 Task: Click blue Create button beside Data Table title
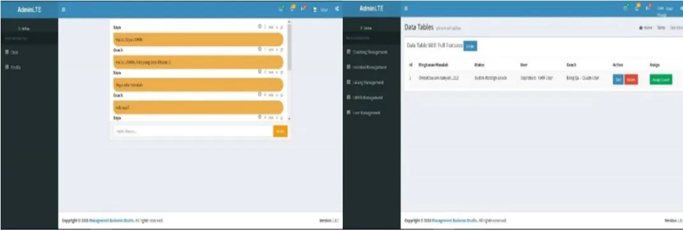(x=470, y=46)
